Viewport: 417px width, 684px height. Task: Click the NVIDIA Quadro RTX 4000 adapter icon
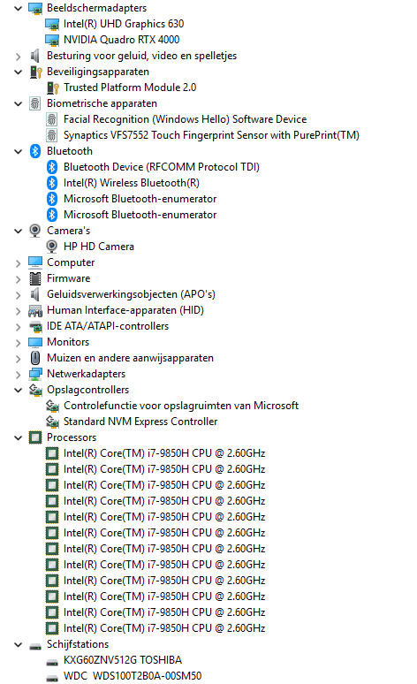[52, 40]
